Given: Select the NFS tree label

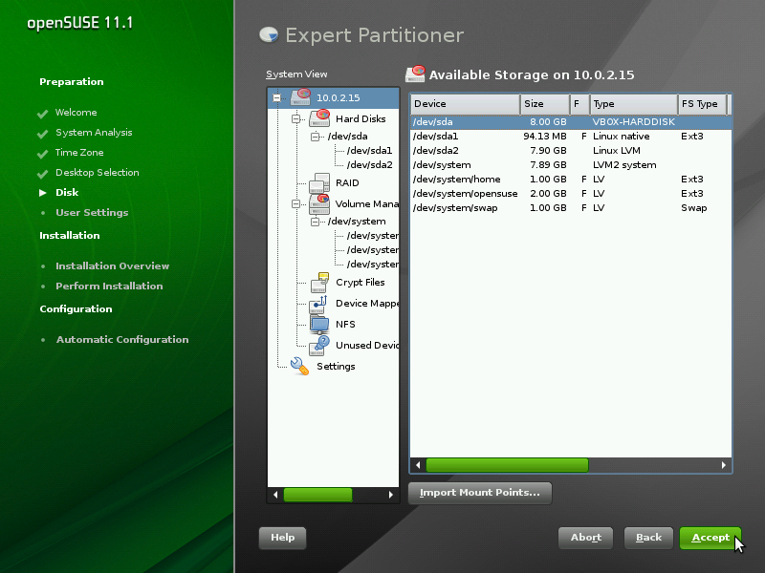Looking at the screenshot, I should click(x=345, y=325).
